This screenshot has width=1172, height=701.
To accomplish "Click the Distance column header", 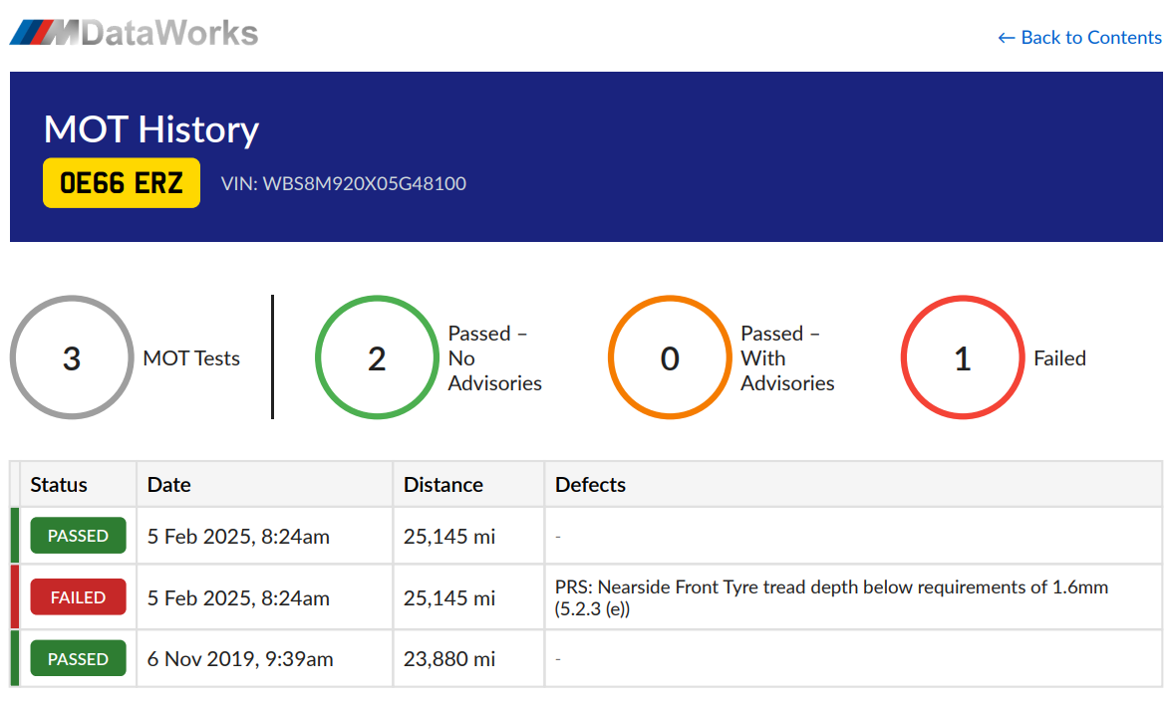I will click(443, 485).
